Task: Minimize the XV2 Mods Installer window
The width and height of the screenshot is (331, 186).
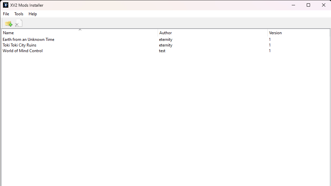Action: [x=293, y=5]
